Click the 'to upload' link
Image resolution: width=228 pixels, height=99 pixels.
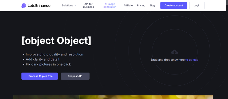[x=192, y=60]
